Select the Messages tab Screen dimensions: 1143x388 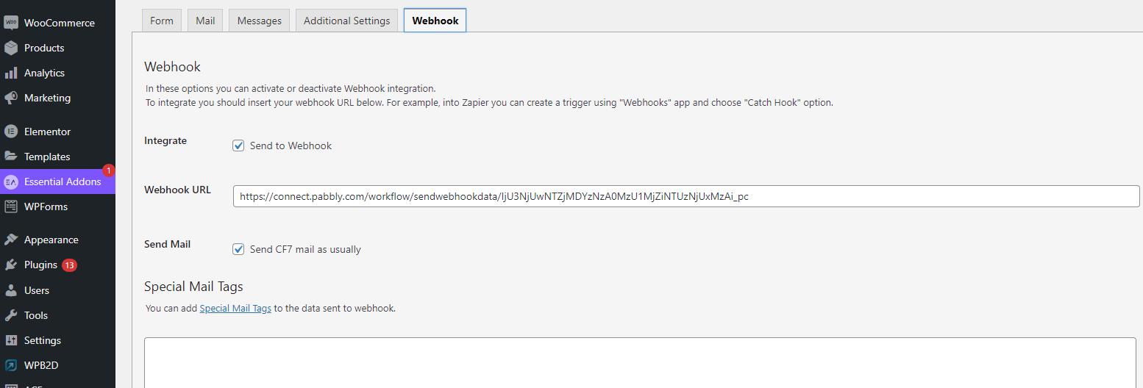point(260,21)
